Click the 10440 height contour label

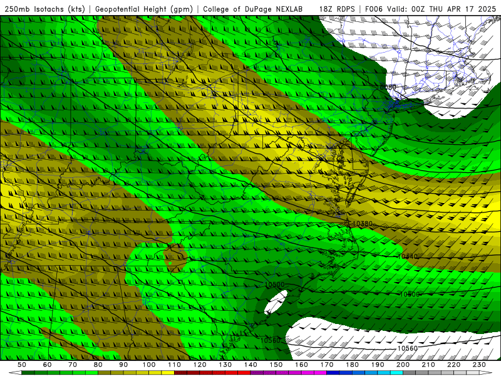point(408,256)
